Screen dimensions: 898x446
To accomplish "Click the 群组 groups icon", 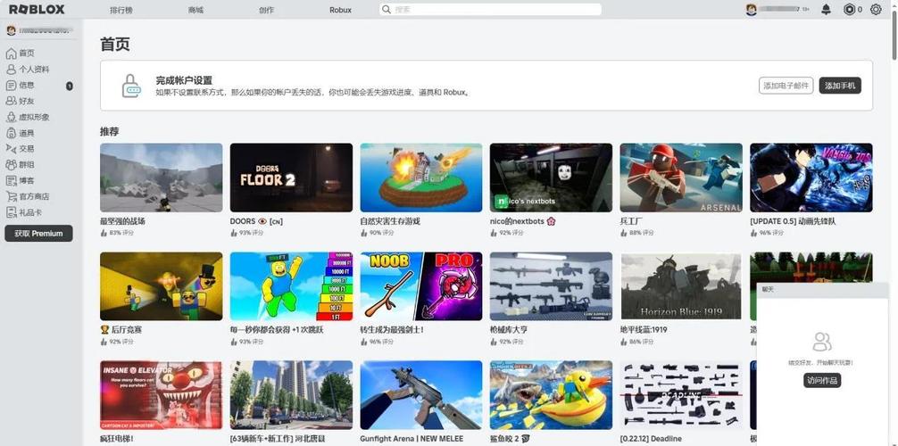I will pos(11,164).
